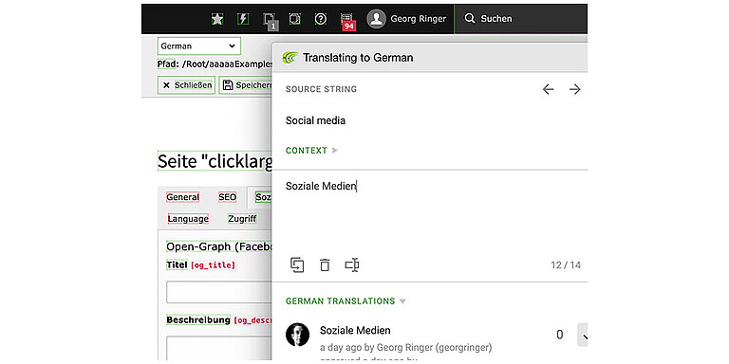The image size is (729, 364).
Task: Click the Schließen button
Action: point(186,85)
